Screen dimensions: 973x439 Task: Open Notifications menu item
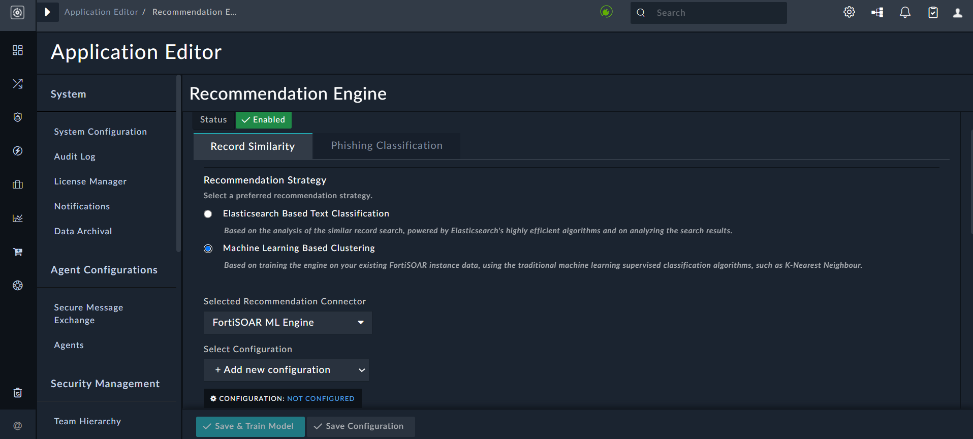tap(82, 206)
